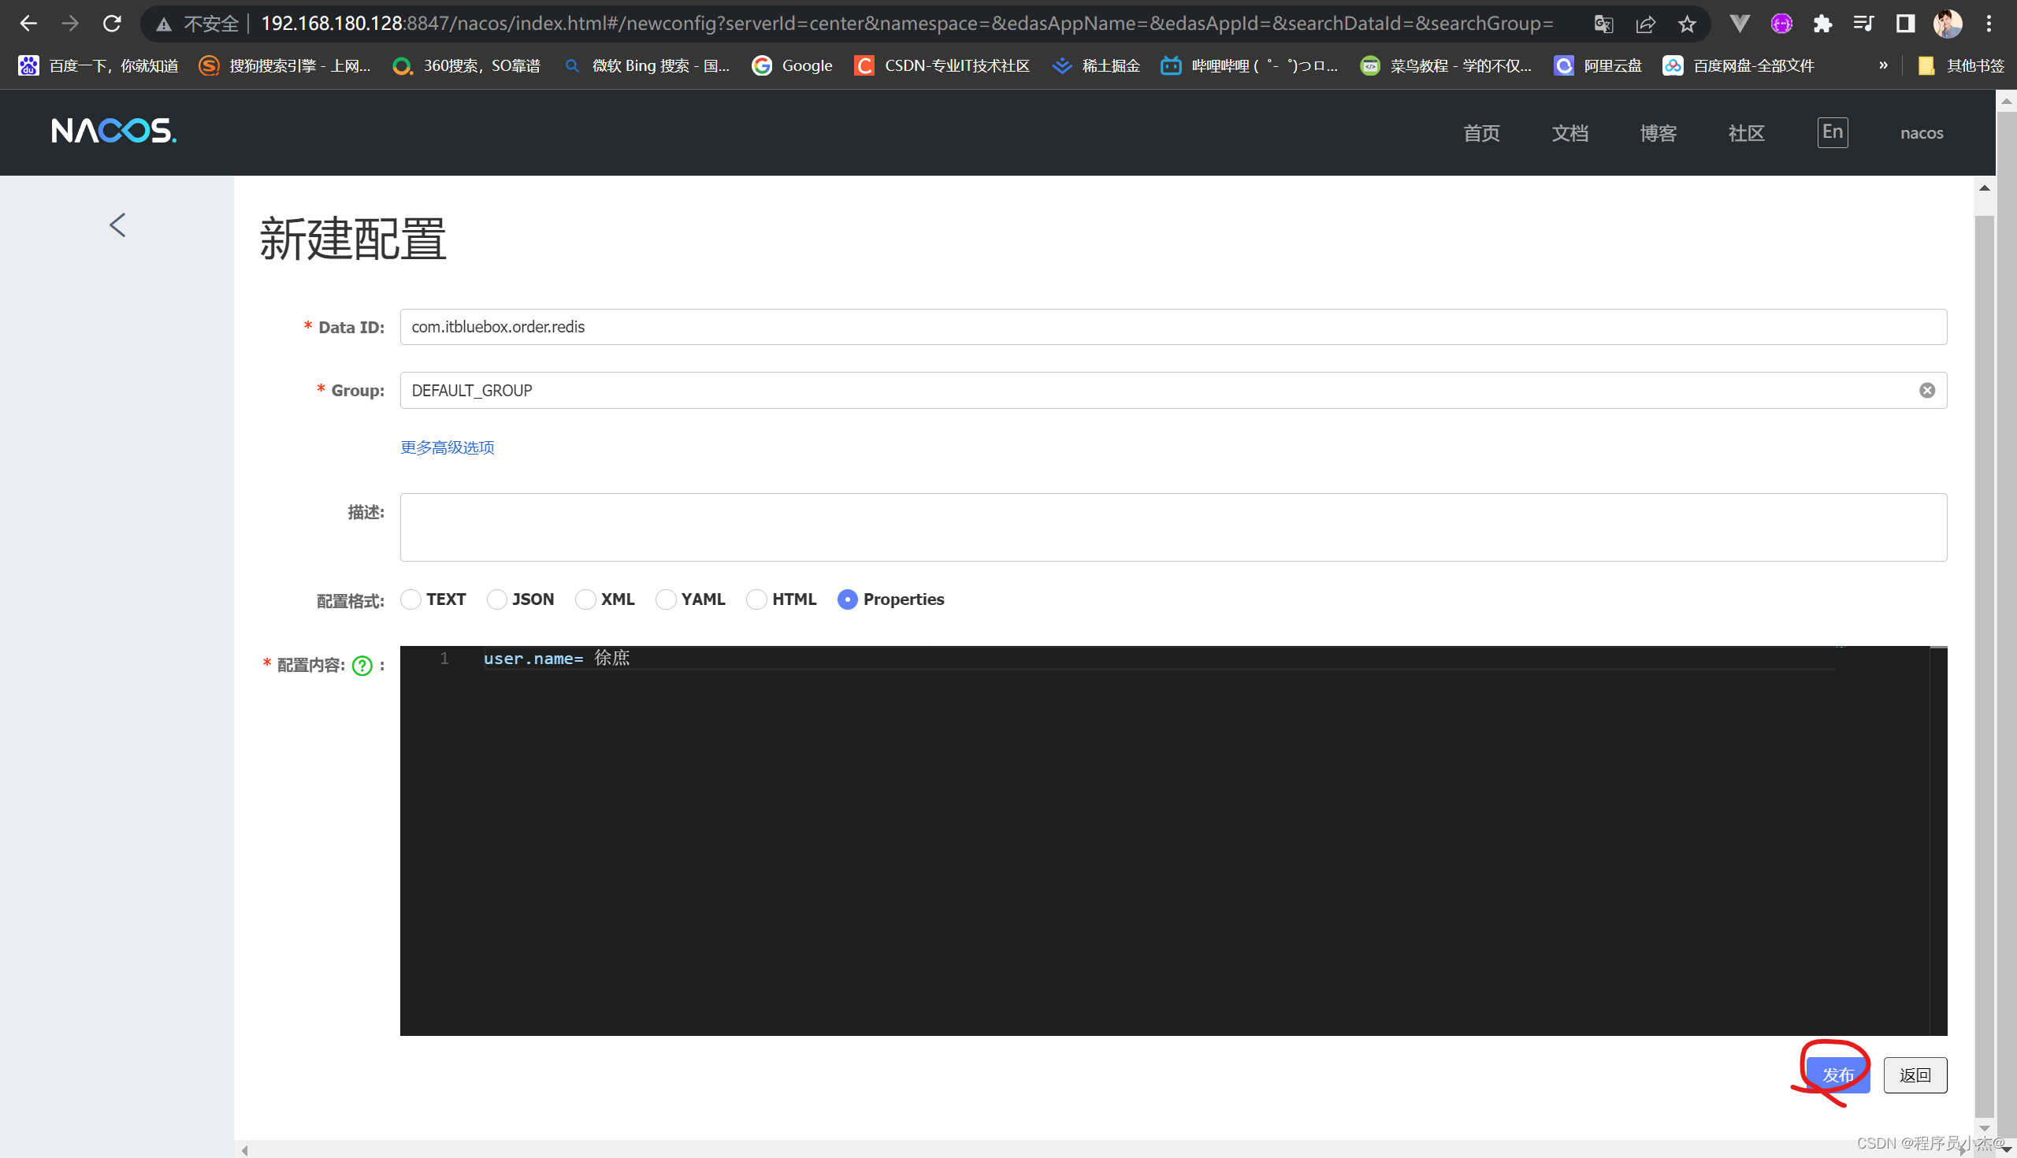Click the 发布 publish button
The height and width of the screenshot is (1158, 2017).
pos(1838,1075)
